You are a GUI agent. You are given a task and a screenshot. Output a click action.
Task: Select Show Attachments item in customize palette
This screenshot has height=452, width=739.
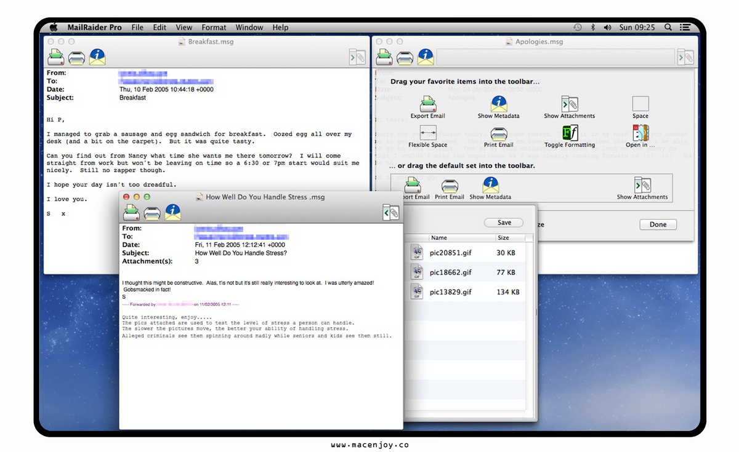pyautogui.click(x=569, y=107)
